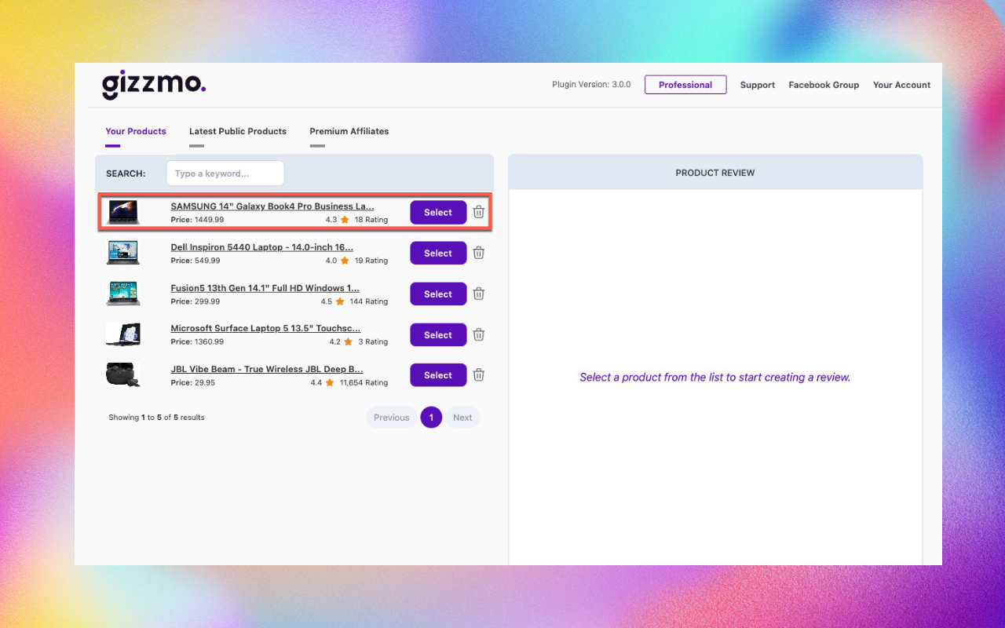Open the Support link

coord(758,85)
